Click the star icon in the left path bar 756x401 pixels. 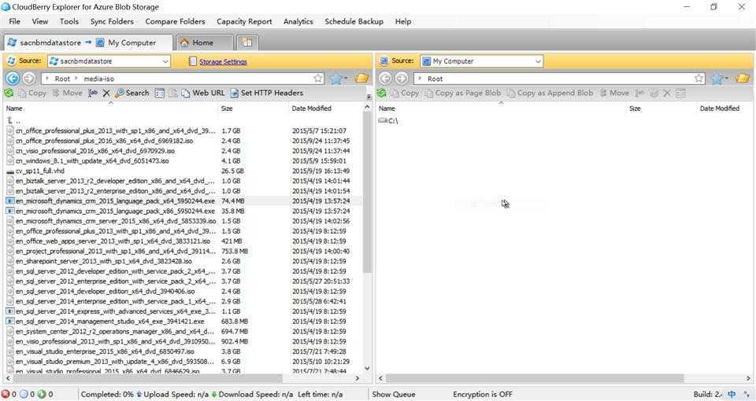click(x=318, y=79)
